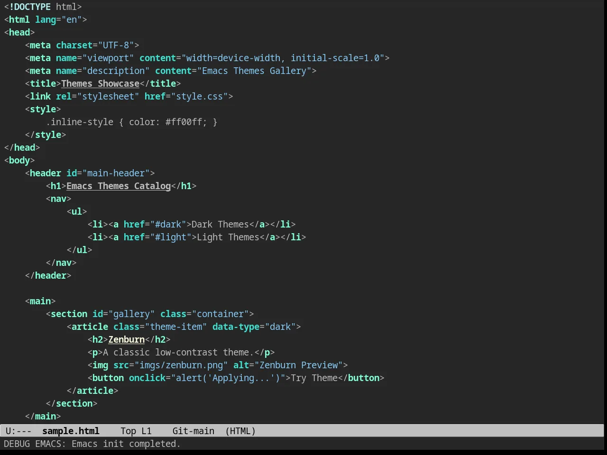Click the opening <style> tag
This screenshot has width=607, height=455.
(43, 109)
